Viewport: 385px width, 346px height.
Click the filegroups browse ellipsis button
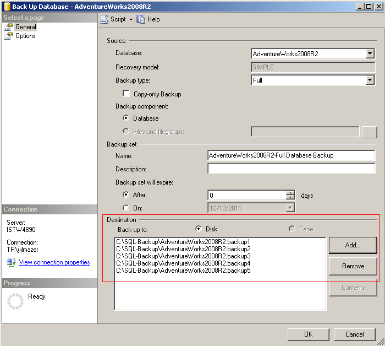(x=369, y=132)
